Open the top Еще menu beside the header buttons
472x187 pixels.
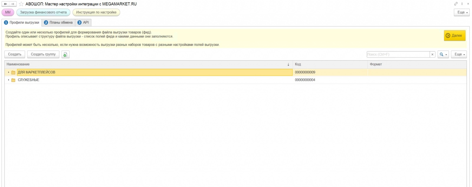pos(462,12)
